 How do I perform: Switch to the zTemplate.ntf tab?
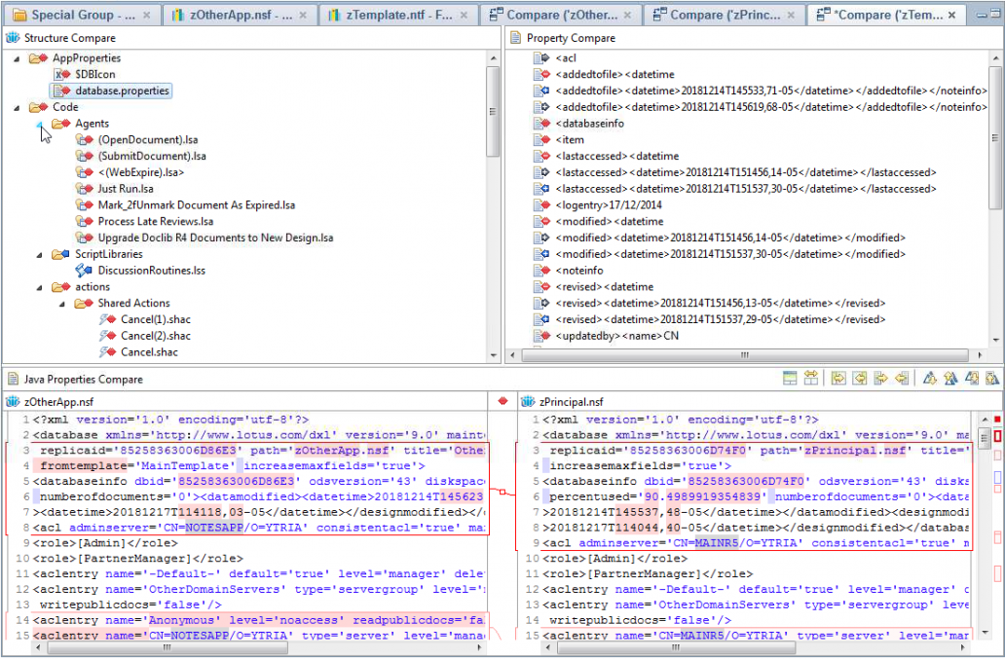click(399, 15)
